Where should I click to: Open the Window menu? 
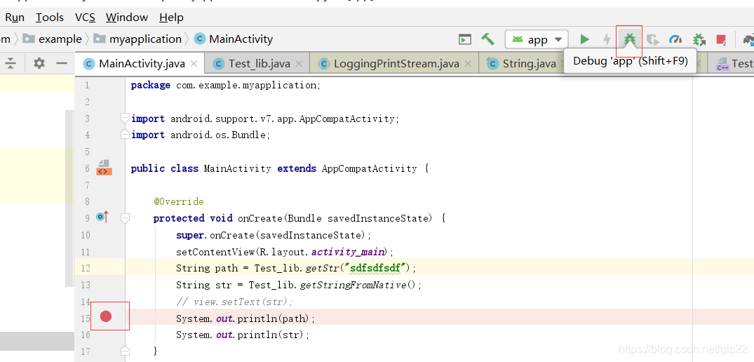127,18
